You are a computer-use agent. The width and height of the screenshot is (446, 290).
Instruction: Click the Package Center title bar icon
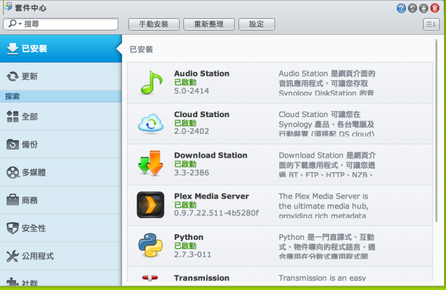coord(8,6)
